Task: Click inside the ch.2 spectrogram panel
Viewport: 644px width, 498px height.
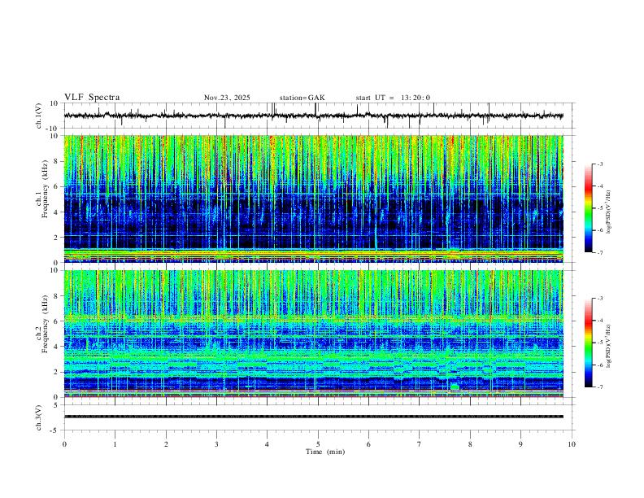Action: point(314,334)
